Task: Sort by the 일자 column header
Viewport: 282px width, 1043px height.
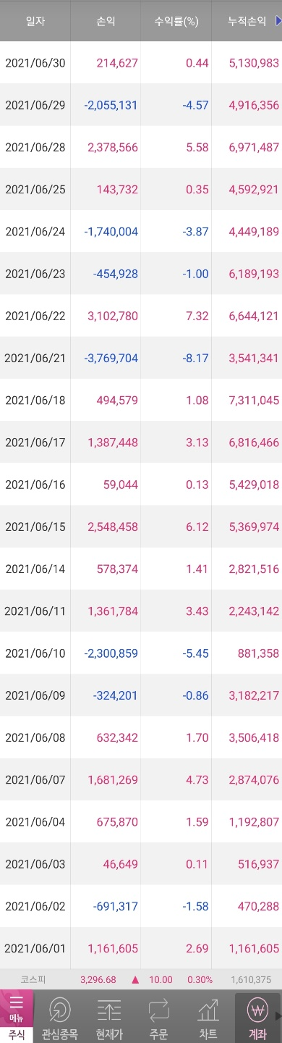Action: pyautogui.click(x=35, y=21)
